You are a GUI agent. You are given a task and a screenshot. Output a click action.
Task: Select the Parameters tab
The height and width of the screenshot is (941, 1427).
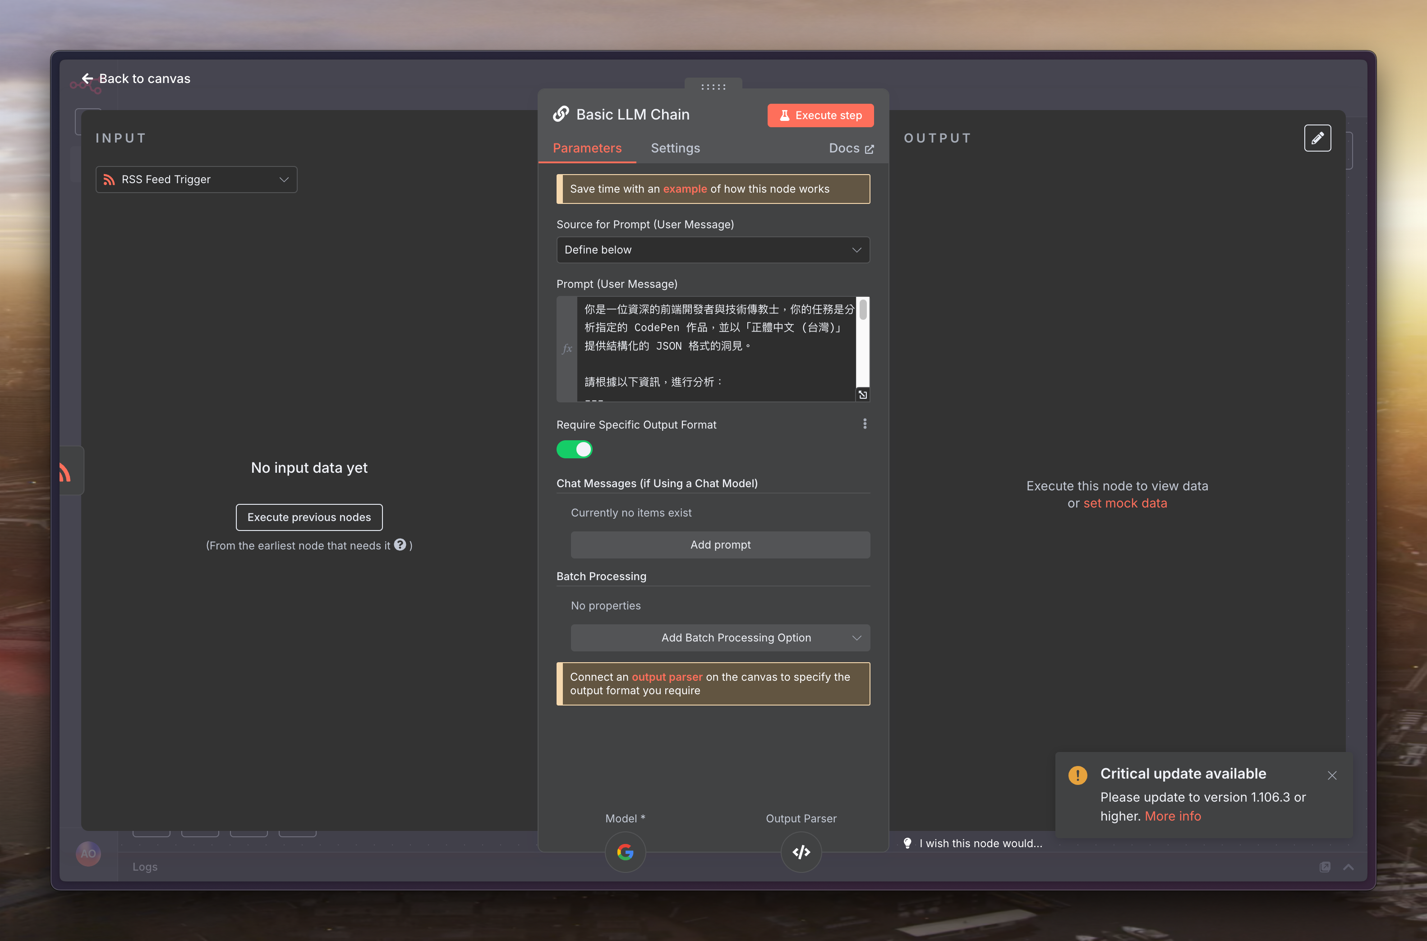pyautogui.click(x=587, y=148)
